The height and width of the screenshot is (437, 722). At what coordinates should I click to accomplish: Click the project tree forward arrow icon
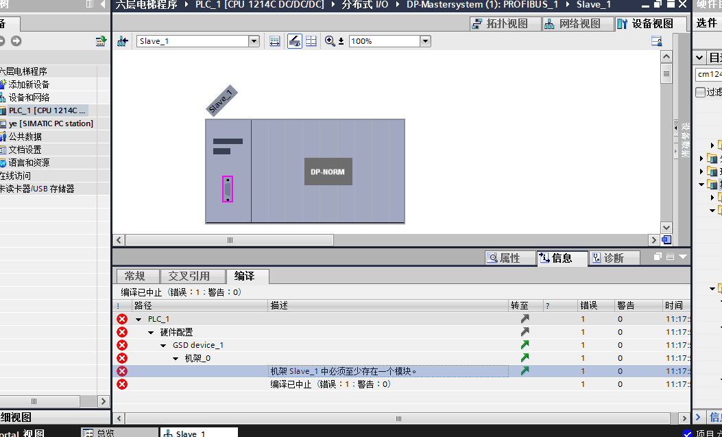coord(16,41)
